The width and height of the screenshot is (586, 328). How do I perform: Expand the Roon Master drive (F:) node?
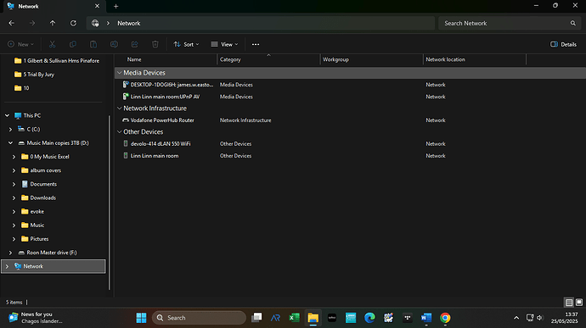tap(10, 253)
